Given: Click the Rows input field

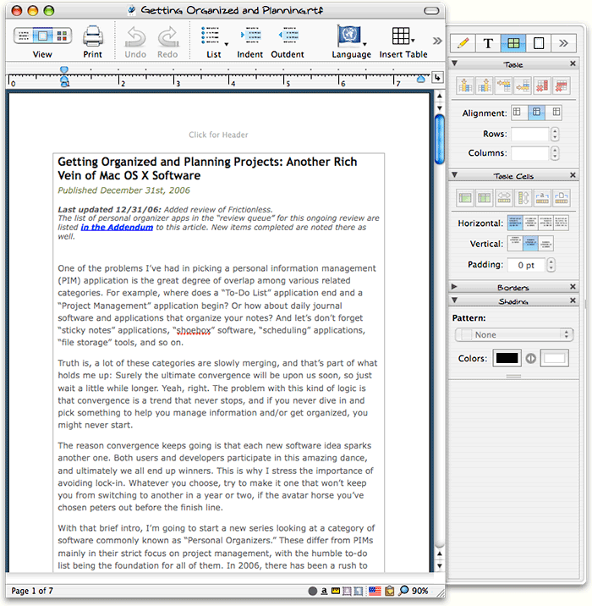Looking at the screenshot, I should pyautogui.click(x=529, y=134).
